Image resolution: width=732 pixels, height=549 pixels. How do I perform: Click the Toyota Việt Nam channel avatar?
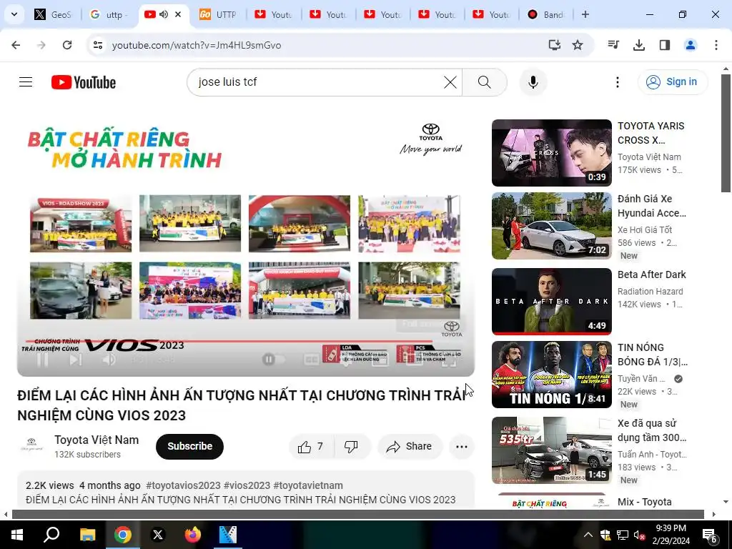[31, 445]
